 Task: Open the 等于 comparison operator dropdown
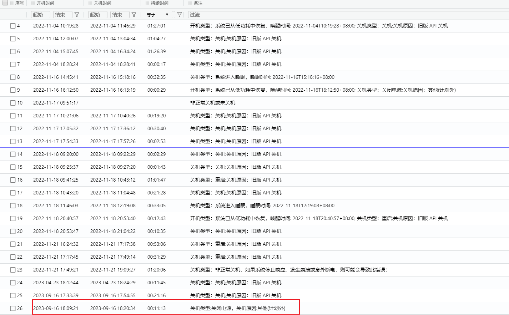coord(157,15)
